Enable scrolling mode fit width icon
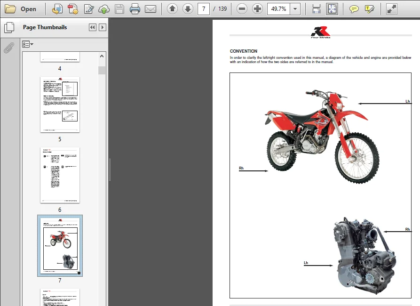Image resolution: width=420 pixels, height=306 pixels. click(317, 9)
